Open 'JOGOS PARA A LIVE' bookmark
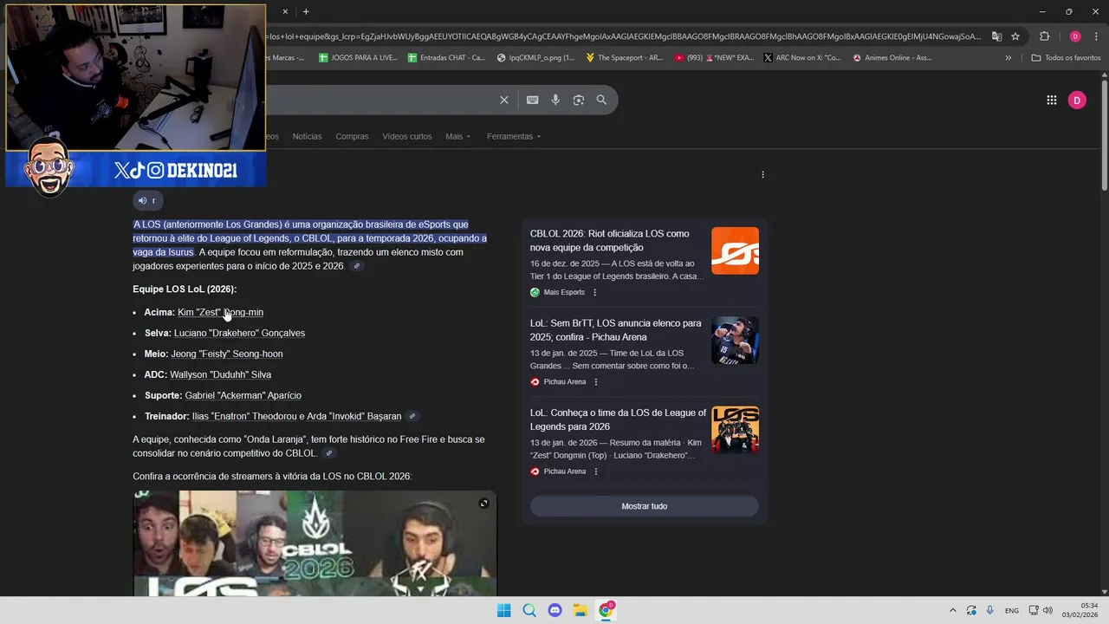1109x624 pixels. tap(358, 58)
